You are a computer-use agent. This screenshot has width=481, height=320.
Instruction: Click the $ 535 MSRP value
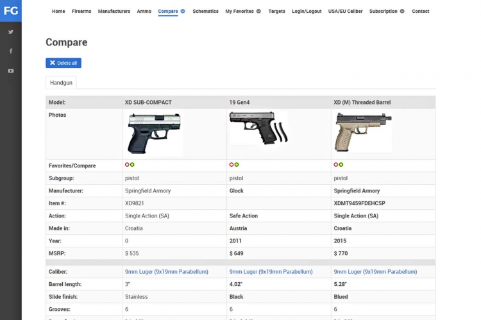[x=132, y=254]
